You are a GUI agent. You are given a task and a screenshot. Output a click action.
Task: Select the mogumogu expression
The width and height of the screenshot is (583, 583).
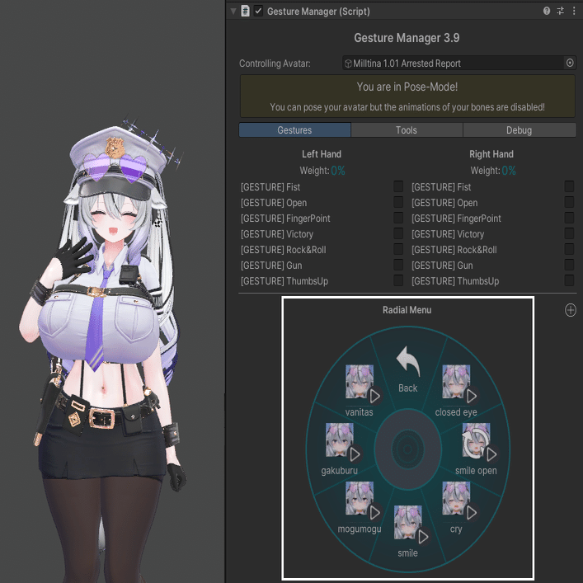pyautogui.click(x=360, y=507)
